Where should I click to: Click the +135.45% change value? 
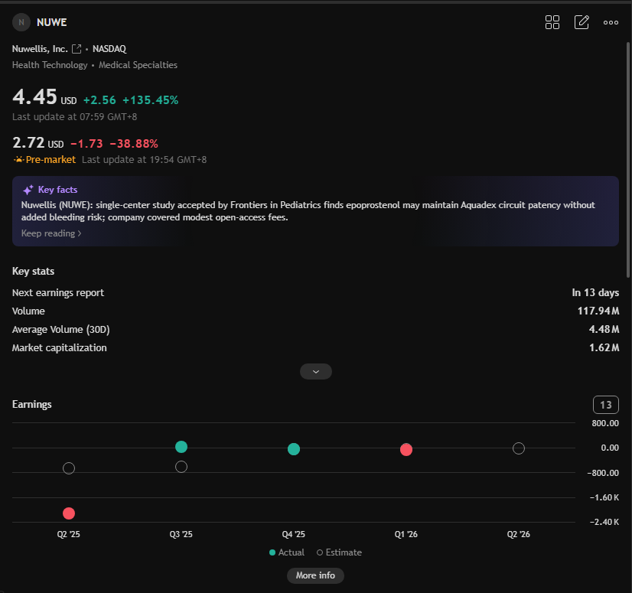tap(150, 100)
